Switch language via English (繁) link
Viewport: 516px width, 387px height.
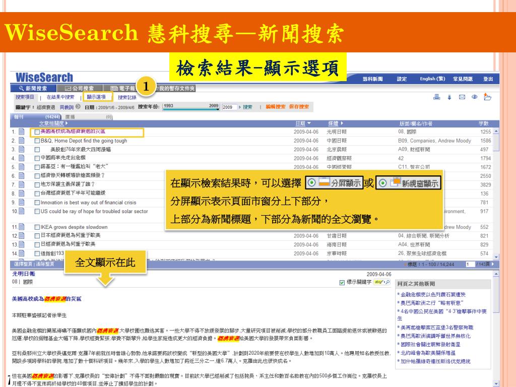pyautogui.click(x=432, y=79)
